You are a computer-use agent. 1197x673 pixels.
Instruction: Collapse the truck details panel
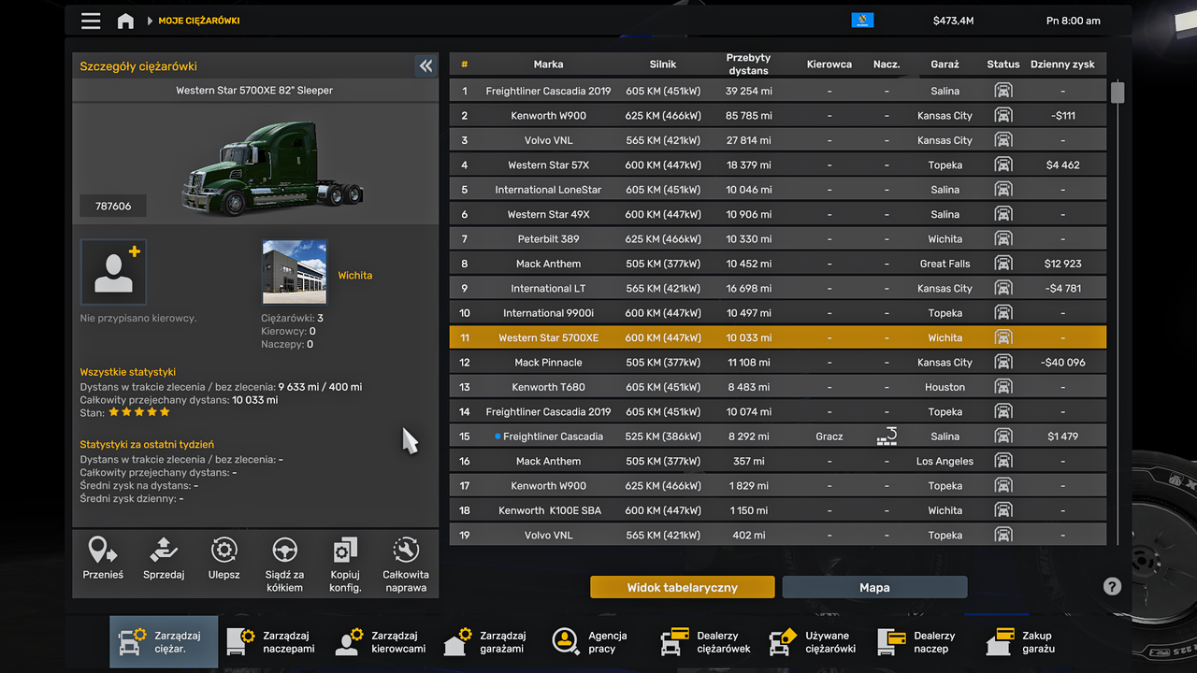(x=426, y=65)
